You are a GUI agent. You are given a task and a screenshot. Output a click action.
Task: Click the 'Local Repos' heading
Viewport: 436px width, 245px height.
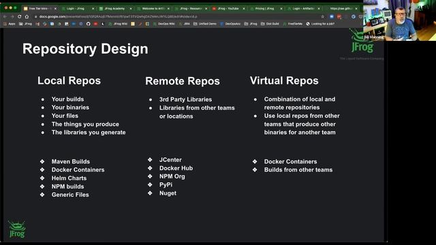[69, 80]
